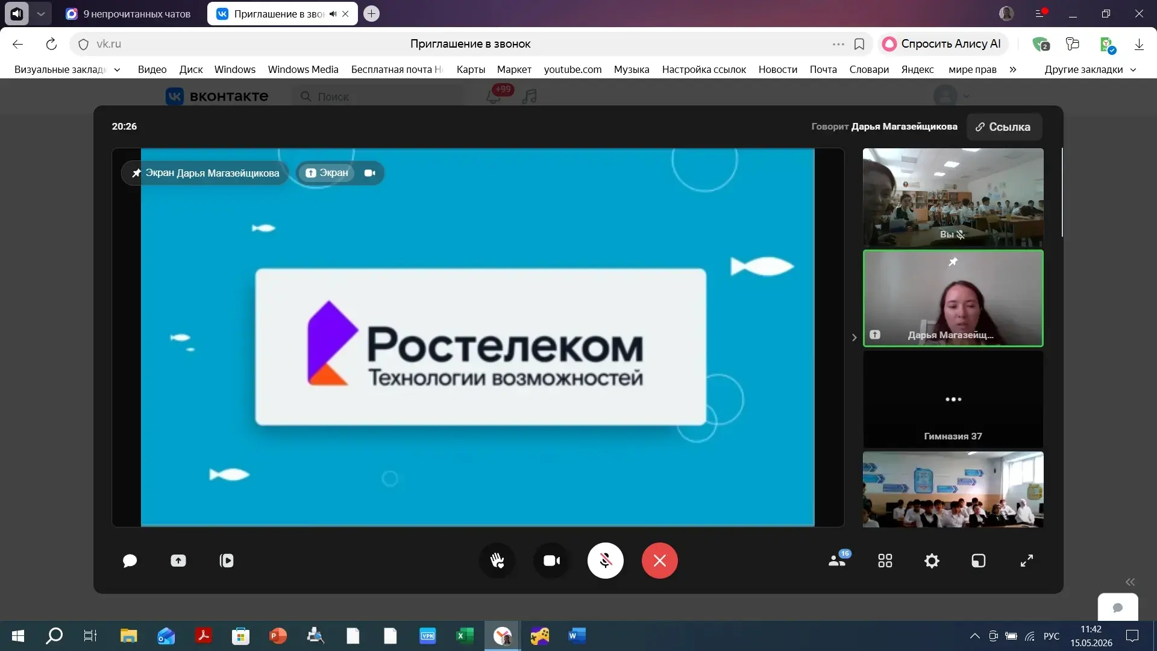
Task: Open the call chat icon
Action: coord(130,561)
